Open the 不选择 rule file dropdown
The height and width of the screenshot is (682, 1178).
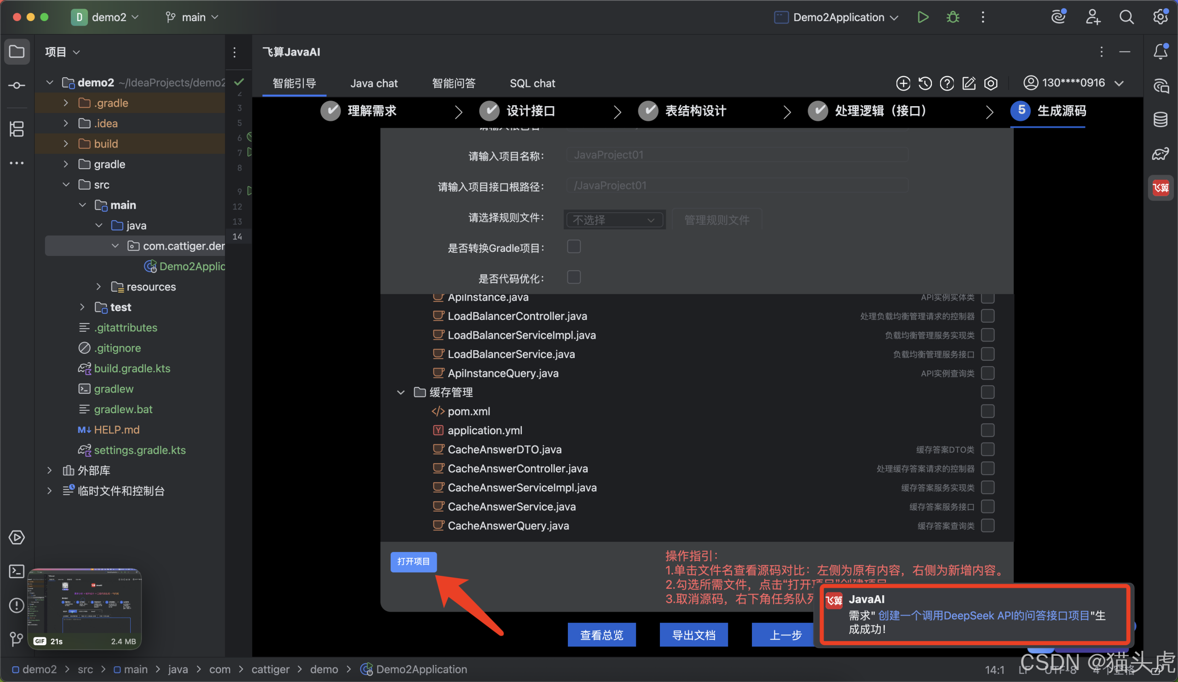(x=614, y=219)
